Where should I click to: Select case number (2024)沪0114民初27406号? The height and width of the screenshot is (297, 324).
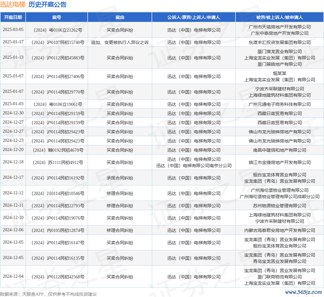(58, 76)
